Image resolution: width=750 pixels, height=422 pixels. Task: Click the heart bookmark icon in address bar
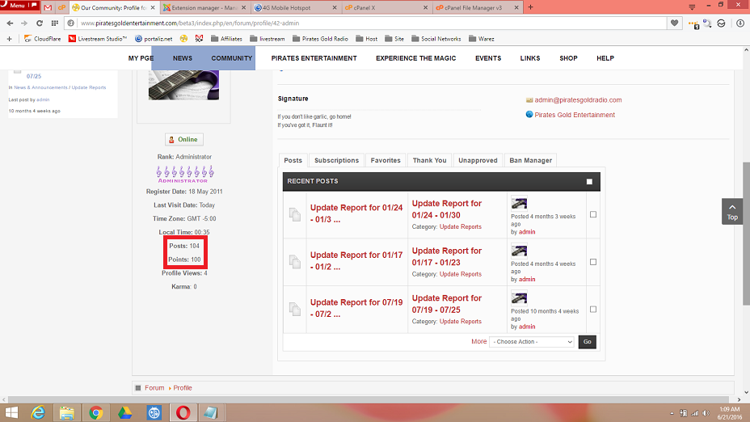point(675,23)
